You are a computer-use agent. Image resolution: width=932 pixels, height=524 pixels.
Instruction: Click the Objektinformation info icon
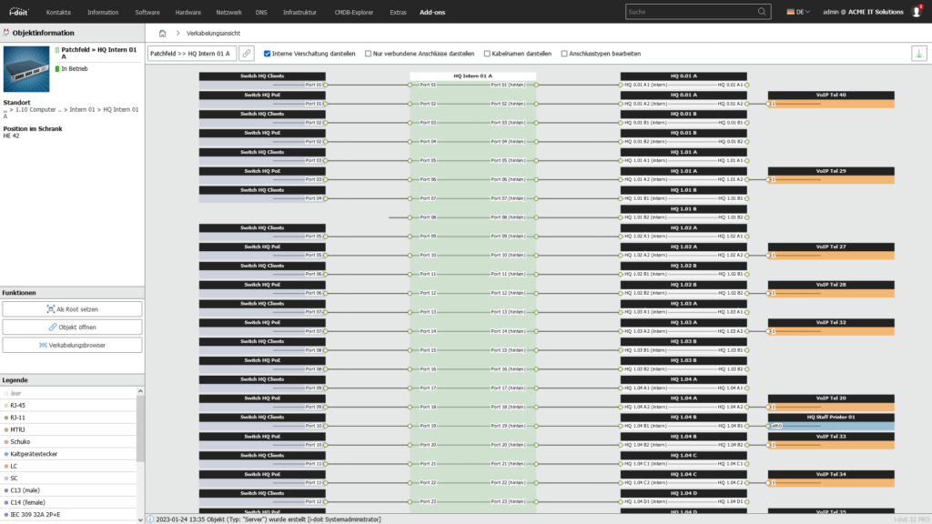[7, 33]
